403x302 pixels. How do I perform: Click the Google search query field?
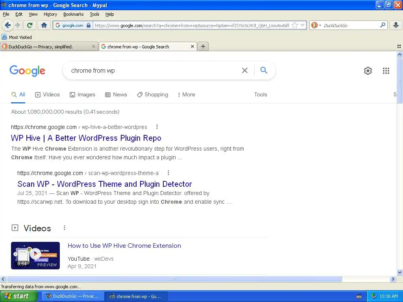153,70
